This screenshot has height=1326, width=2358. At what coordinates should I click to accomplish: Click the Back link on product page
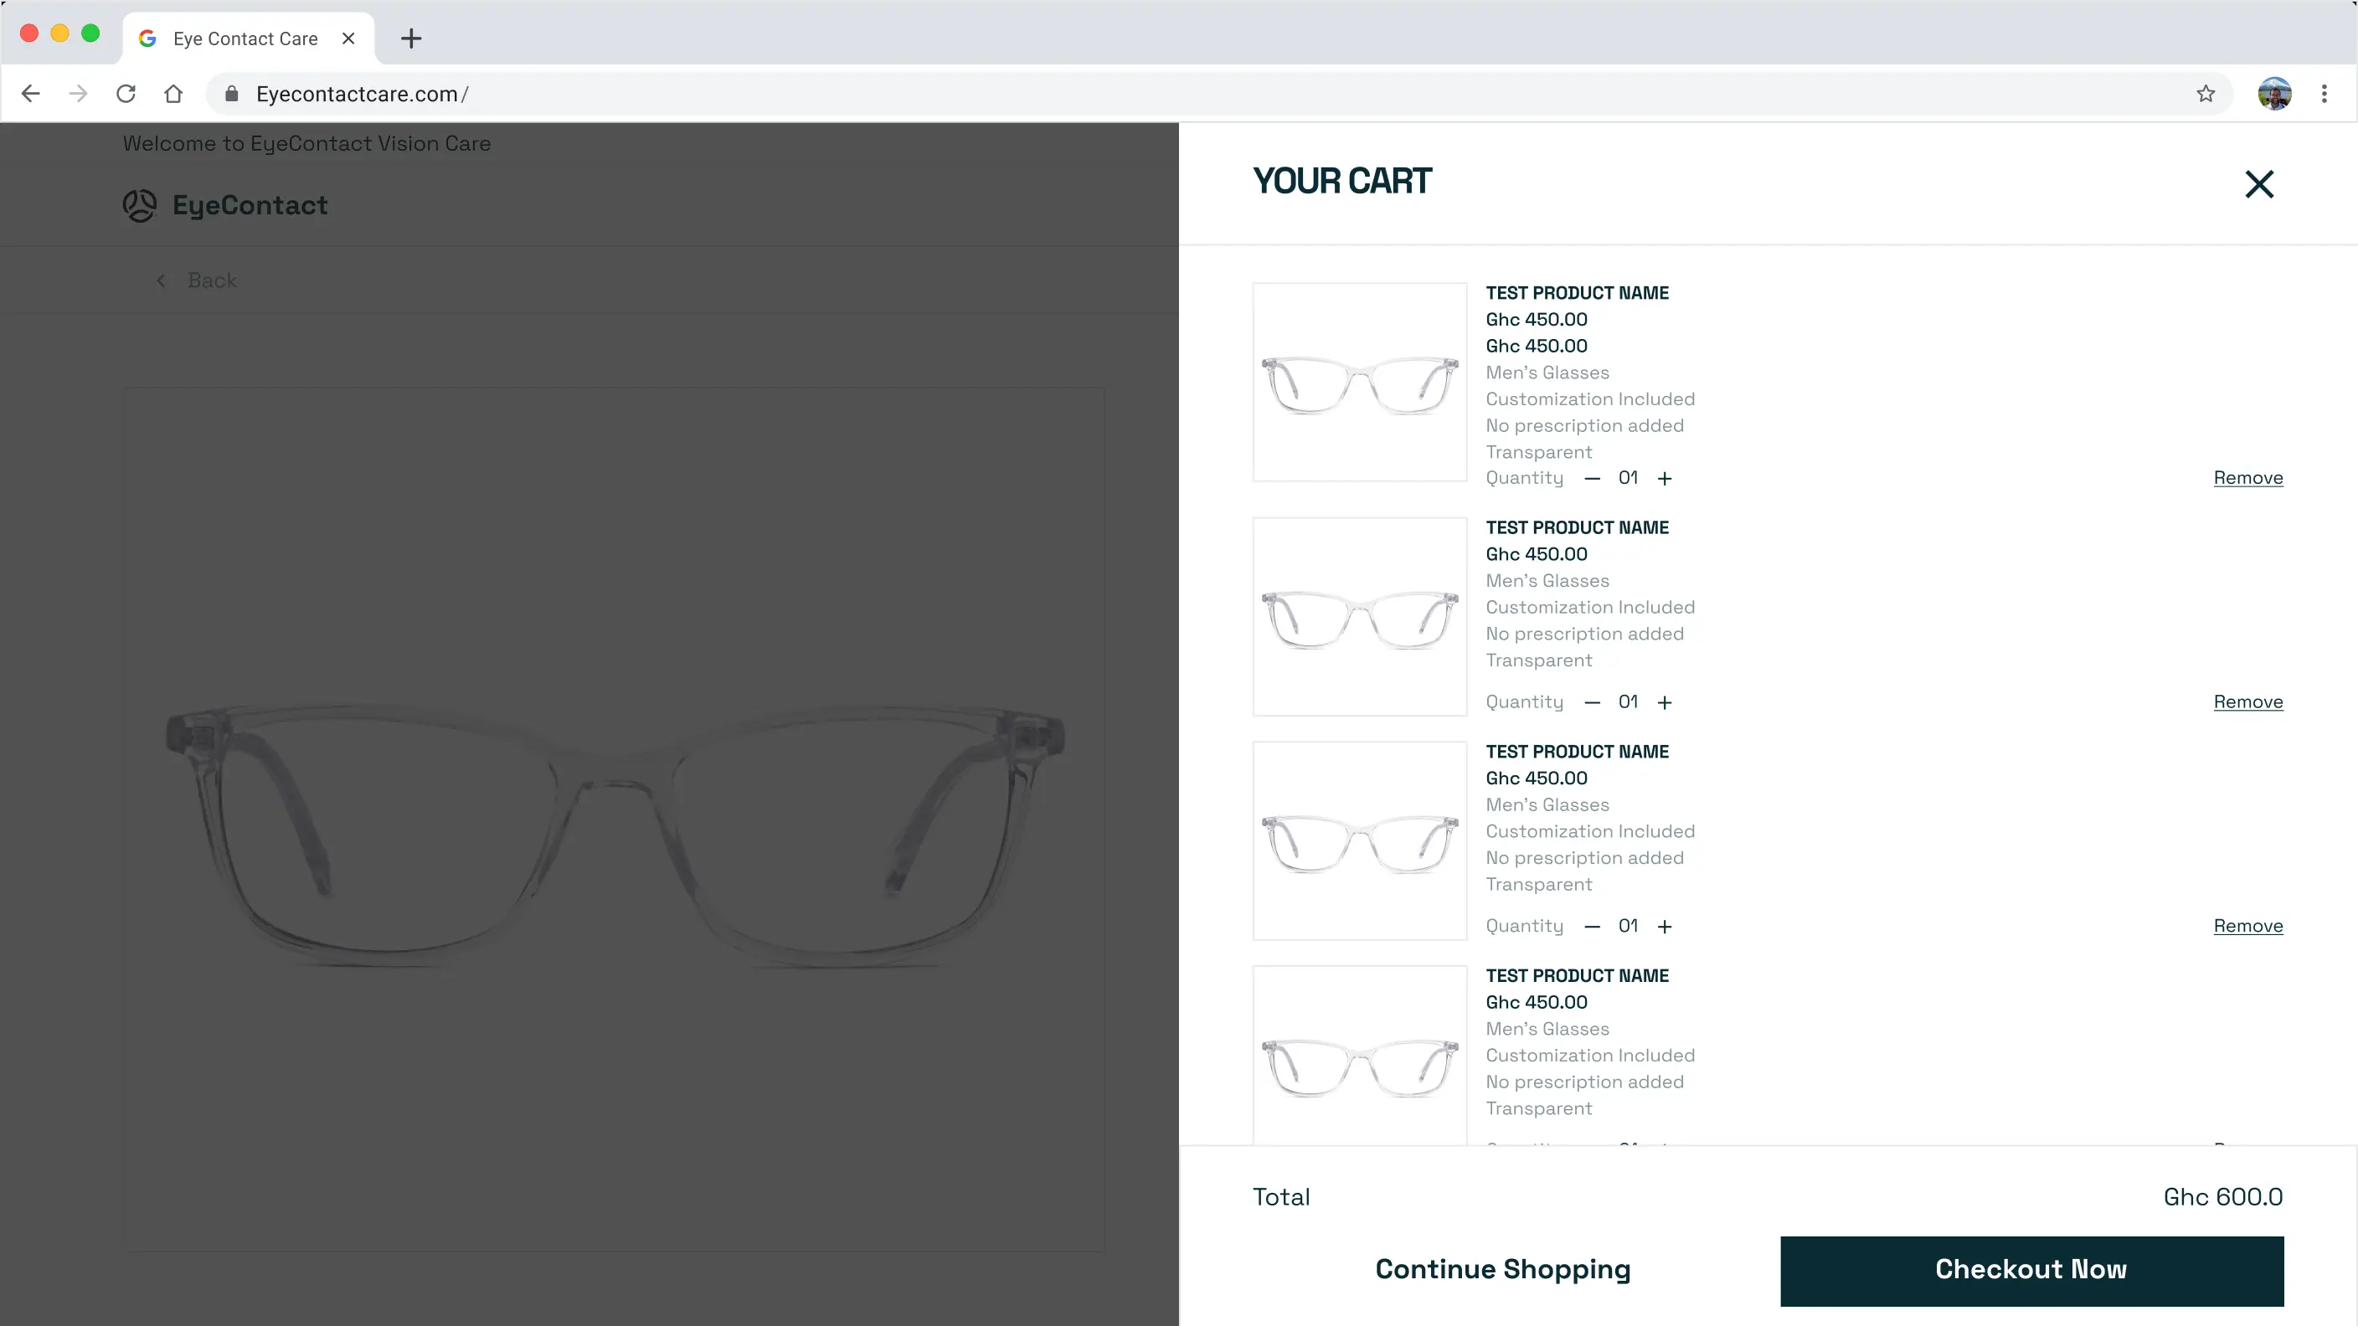(213, 280)
